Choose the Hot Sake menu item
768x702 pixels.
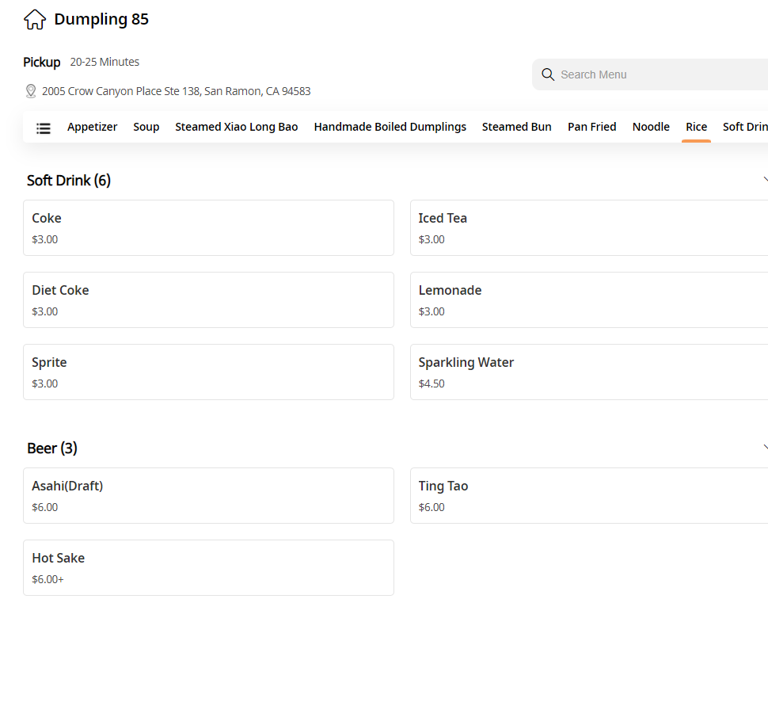pos(208,567)
